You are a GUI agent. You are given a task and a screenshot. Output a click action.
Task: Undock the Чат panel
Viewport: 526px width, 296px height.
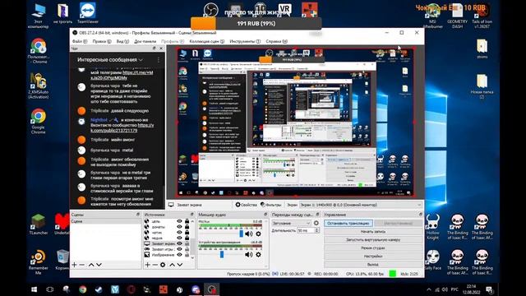click(155, 49)
